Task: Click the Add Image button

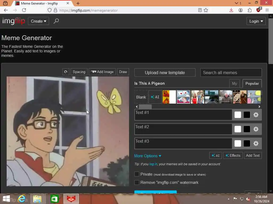Action: click(102, 72)
